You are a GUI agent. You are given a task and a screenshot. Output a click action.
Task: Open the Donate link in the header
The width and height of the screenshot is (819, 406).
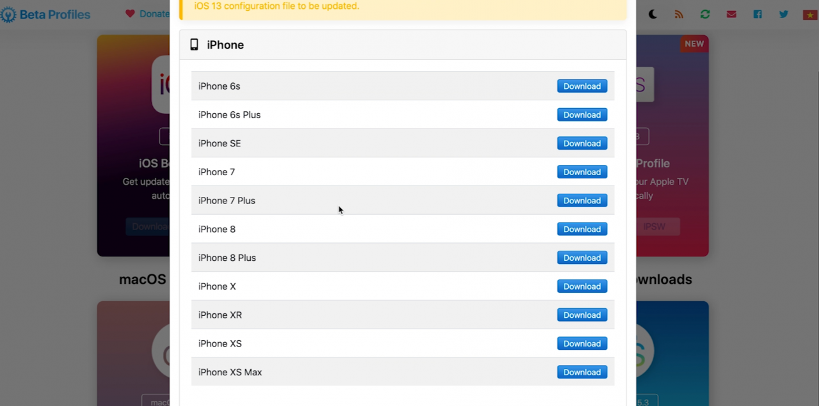(154, 13)
